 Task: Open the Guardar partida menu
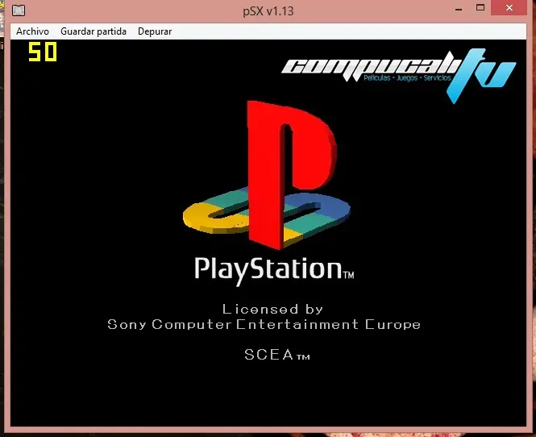(x=93, y=31)
